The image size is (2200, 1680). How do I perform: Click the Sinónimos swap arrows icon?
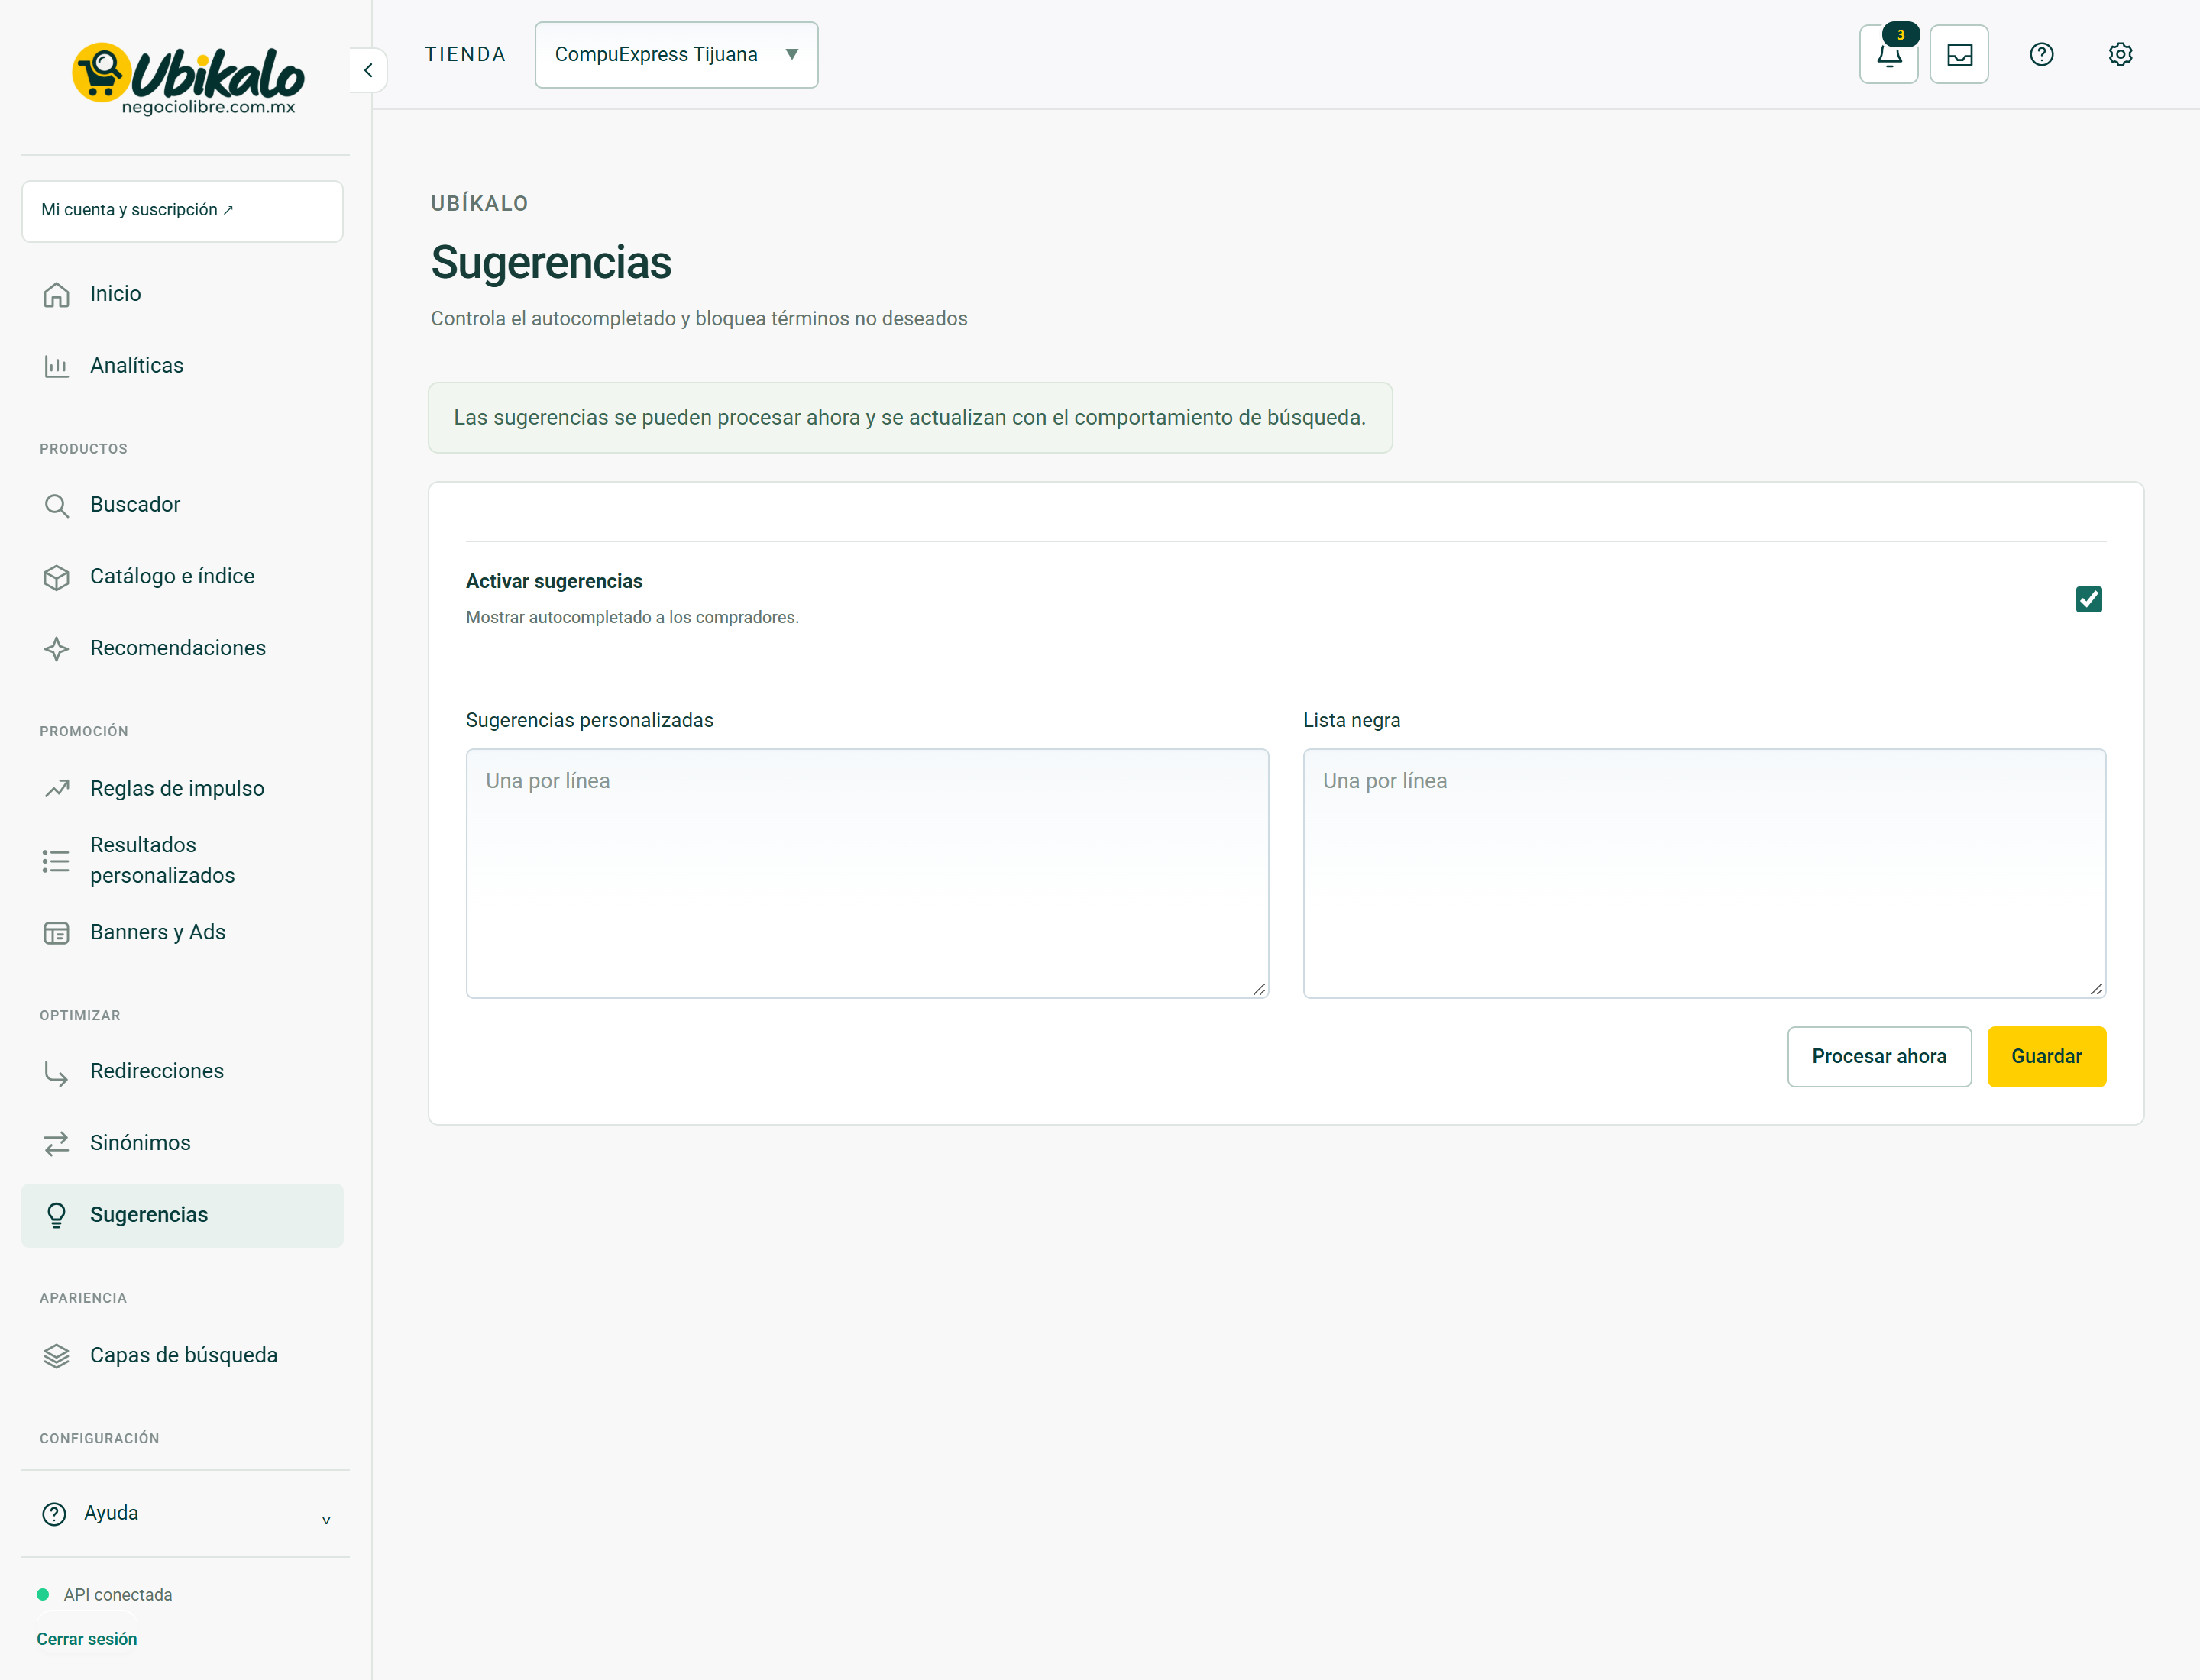[x=57, y=1143]
